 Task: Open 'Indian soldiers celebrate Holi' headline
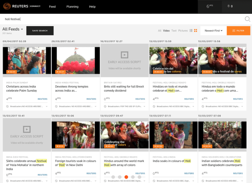point(222,163)
